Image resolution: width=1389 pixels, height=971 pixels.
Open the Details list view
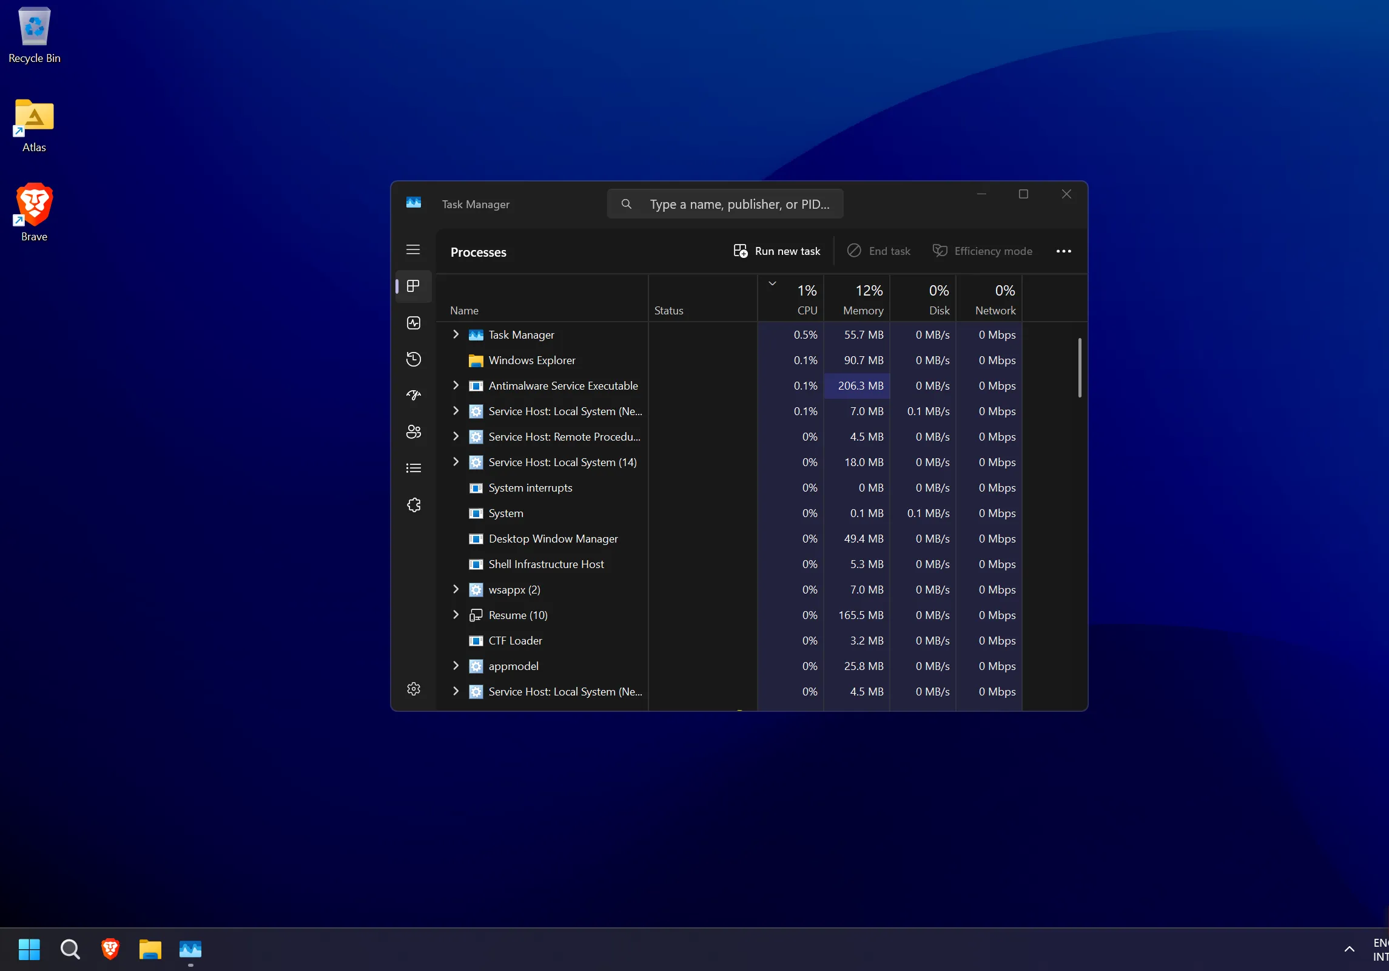click(413, 468)
